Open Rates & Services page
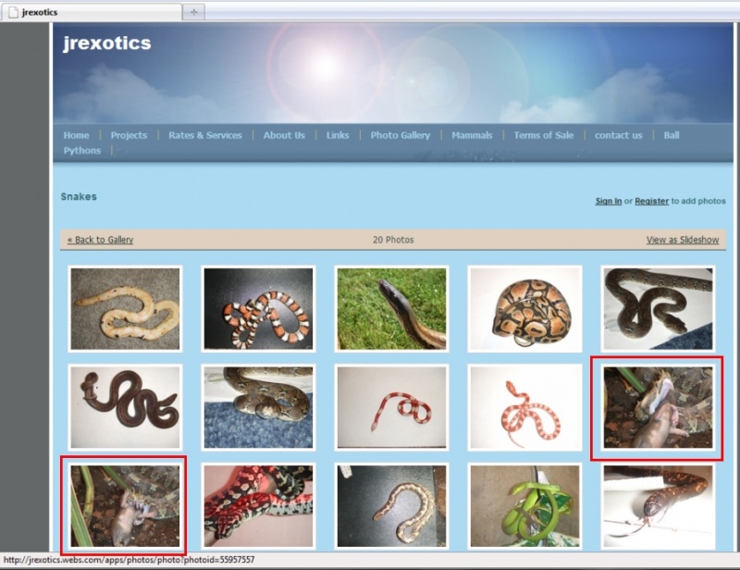740x570 pixels. tap(205, 135)
